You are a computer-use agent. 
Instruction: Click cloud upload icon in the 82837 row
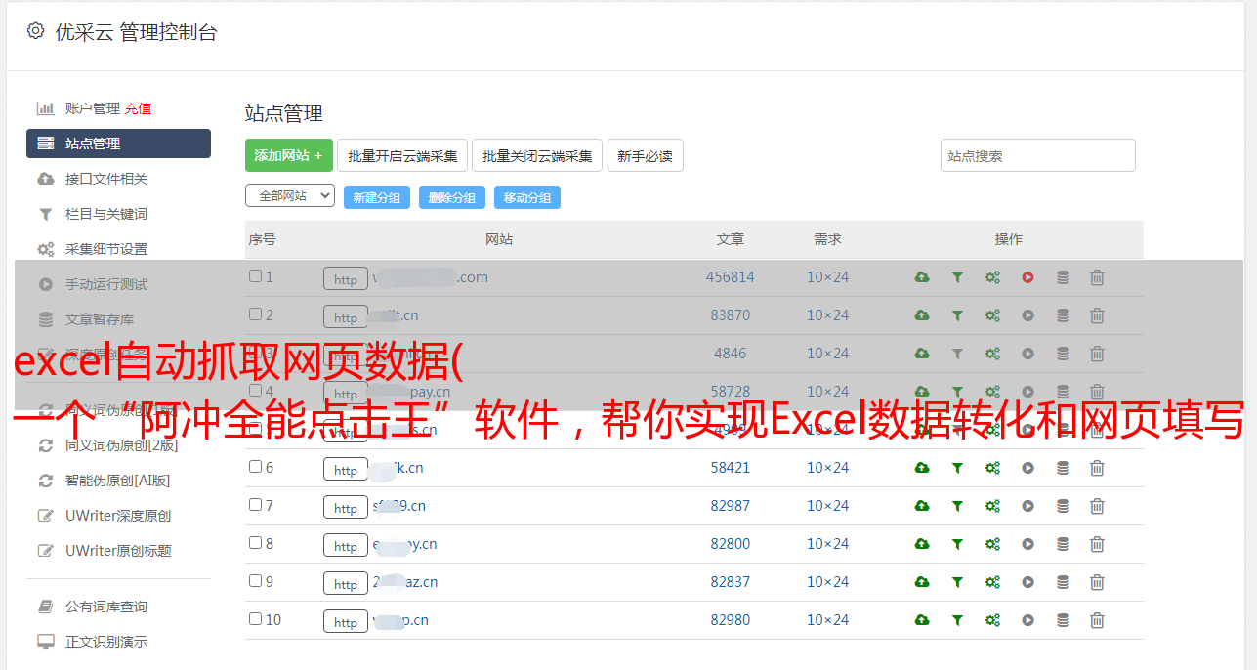pyautogui.click(x=922, y=582)
